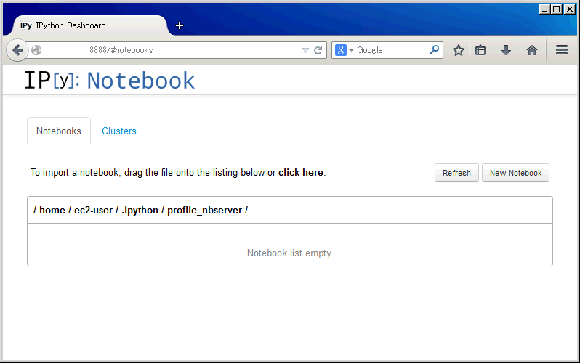Screen dimensions: 580x363
Task: Click 'home' in the path breadcrumb
Action: [52, 211]
